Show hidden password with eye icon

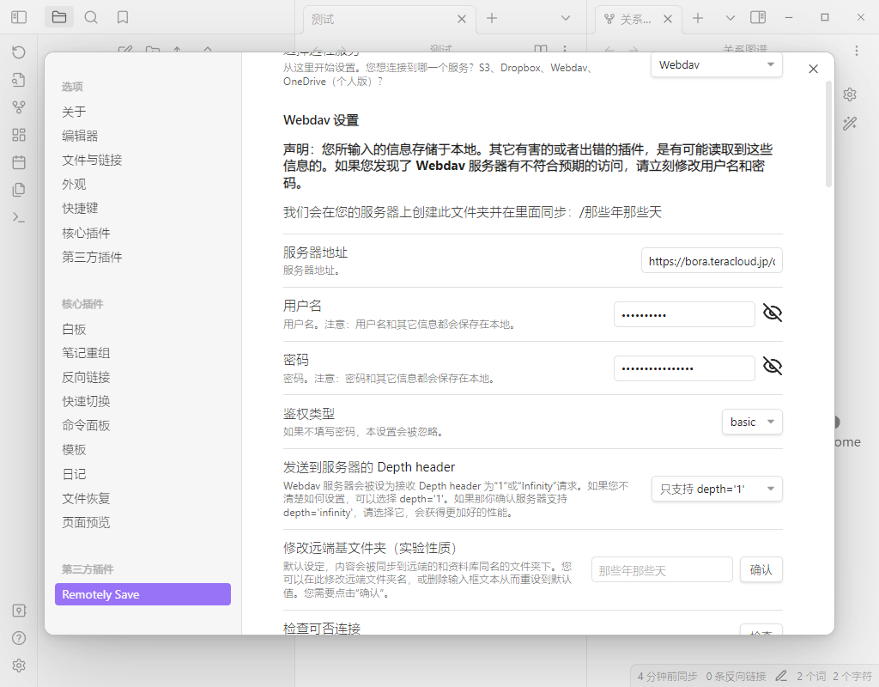[x=773, y=366]
